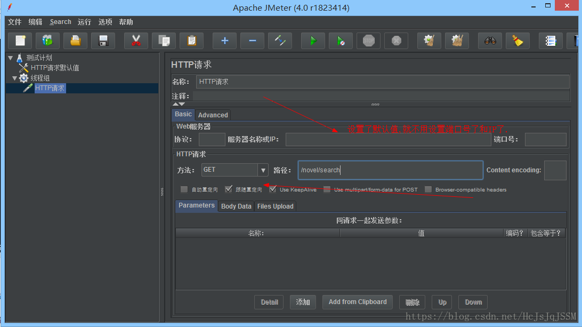Click the 名称 name input field
Screen dimensions: 582x327
(383, 82)
